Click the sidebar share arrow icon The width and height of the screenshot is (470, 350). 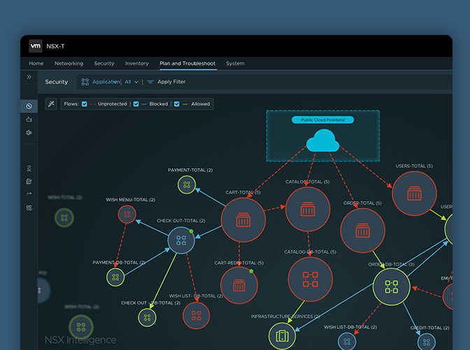[29, 194]
